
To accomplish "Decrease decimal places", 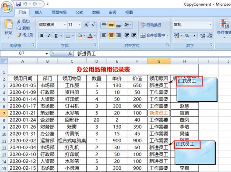I will (210, 36).
